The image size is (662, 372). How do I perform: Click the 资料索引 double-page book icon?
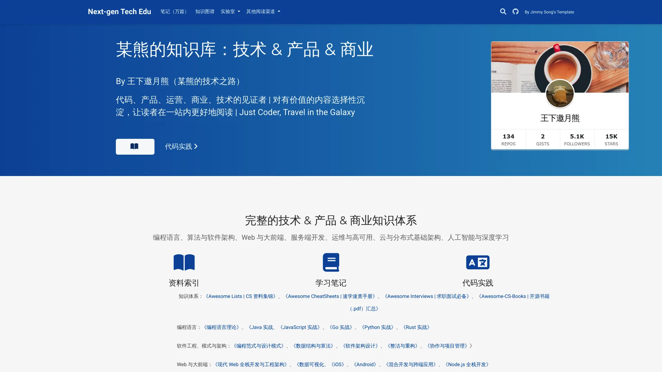point(184,262)
